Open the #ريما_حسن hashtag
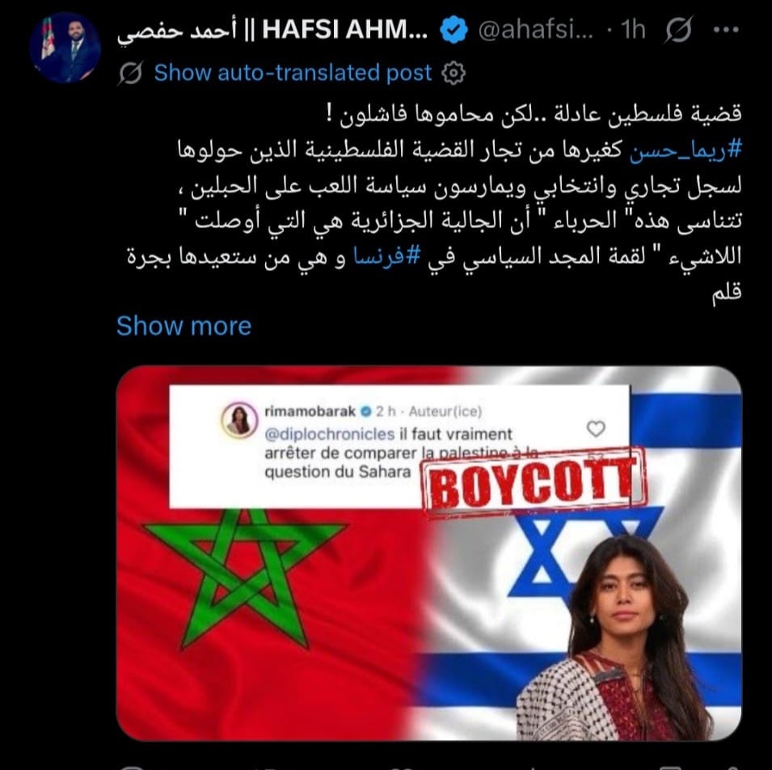 tap(686, 150)
